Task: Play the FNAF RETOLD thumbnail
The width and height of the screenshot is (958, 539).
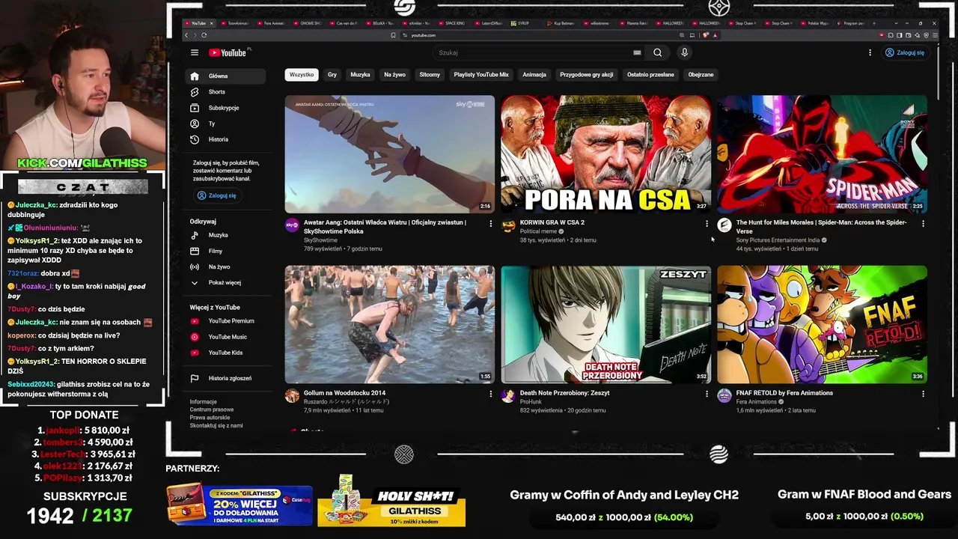Action: (x=822, y=325)
